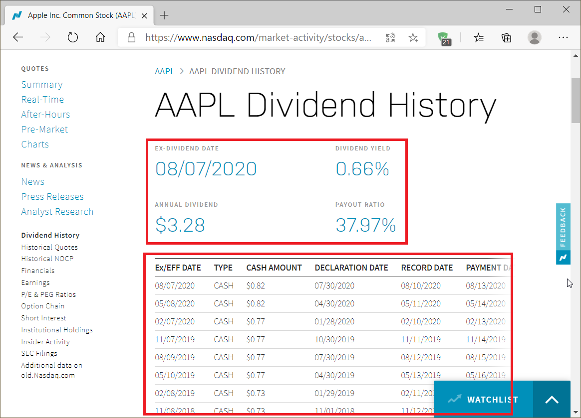
Task: Click the TYPE column header
Action: 223,268
